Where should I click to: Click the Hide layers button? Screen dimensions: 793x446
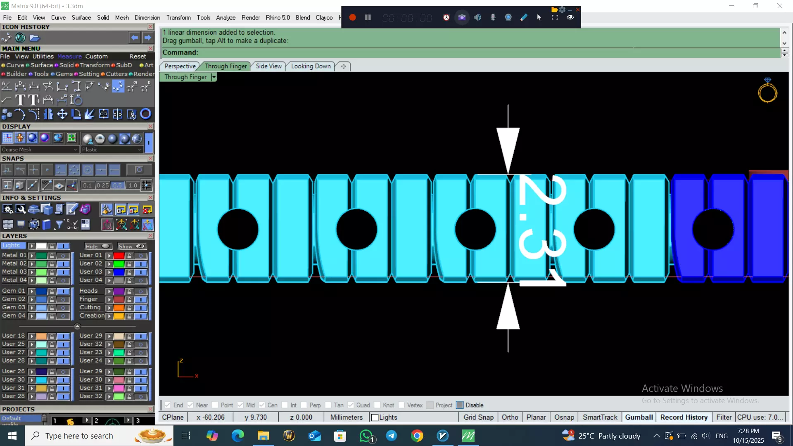point(98,246)
